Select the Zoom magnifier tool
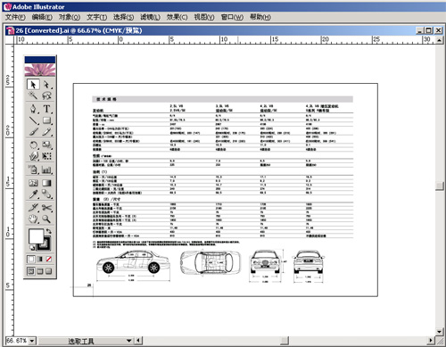This screenshot has height=347, width=446. tap(46, 219)
